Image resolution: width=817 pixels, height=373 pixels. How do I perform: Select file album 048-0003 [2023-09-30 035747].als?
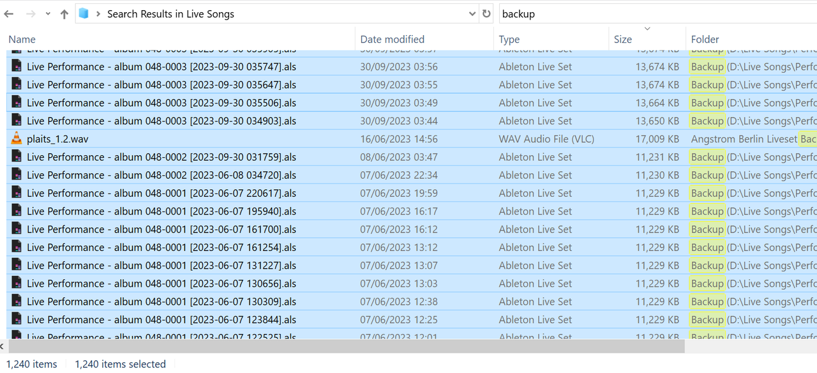coord(161,66)
